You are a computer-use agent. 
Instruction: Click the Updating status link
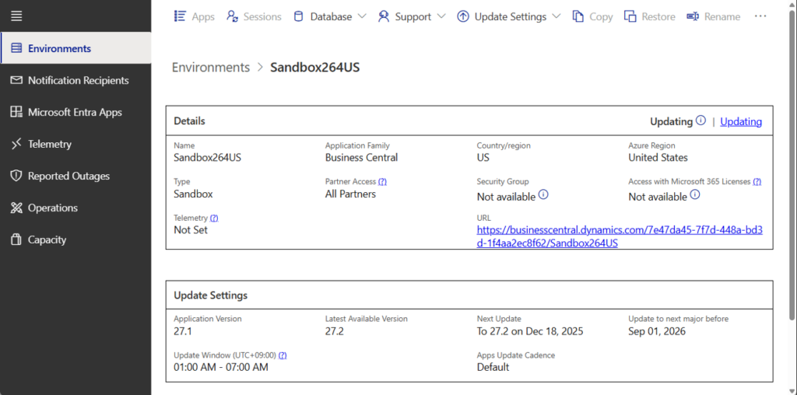741,121
